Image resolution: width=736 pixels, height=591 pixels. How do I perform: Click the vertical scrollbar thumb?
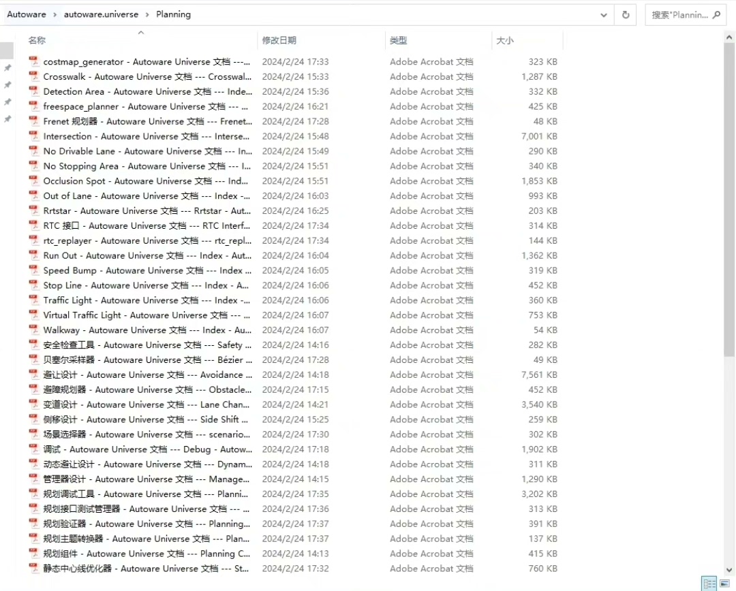coord(729,199)
